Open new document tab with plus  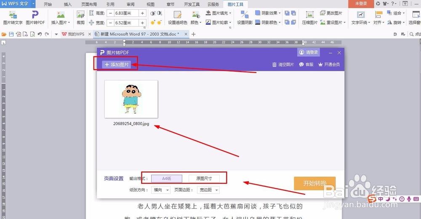193,34
